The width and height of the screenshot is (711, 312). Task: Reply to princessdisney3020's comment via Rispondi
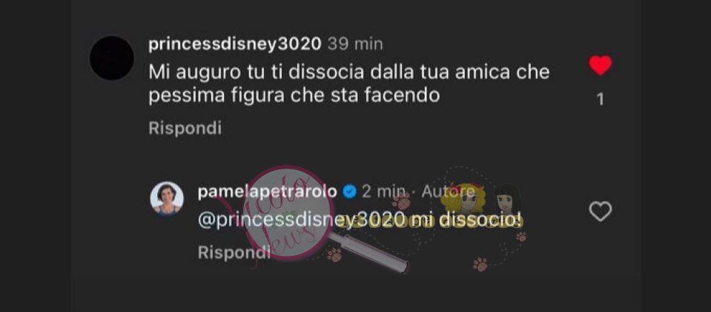[x=185, y=129]
